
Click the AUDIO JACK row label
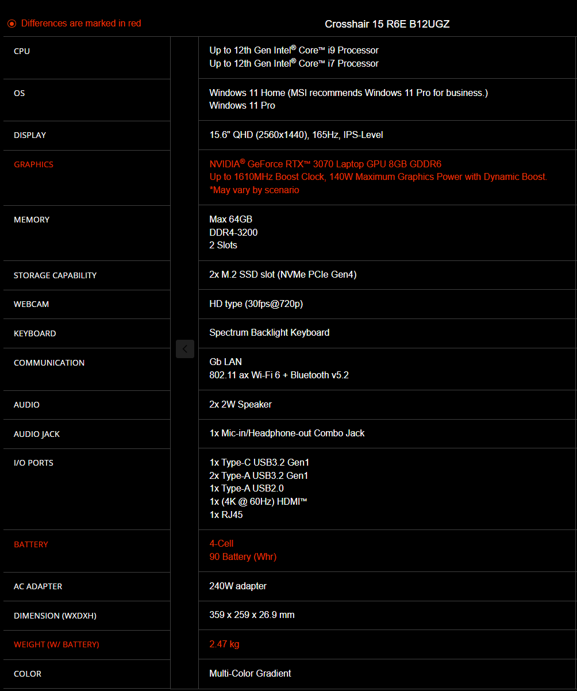coord(37,434)
